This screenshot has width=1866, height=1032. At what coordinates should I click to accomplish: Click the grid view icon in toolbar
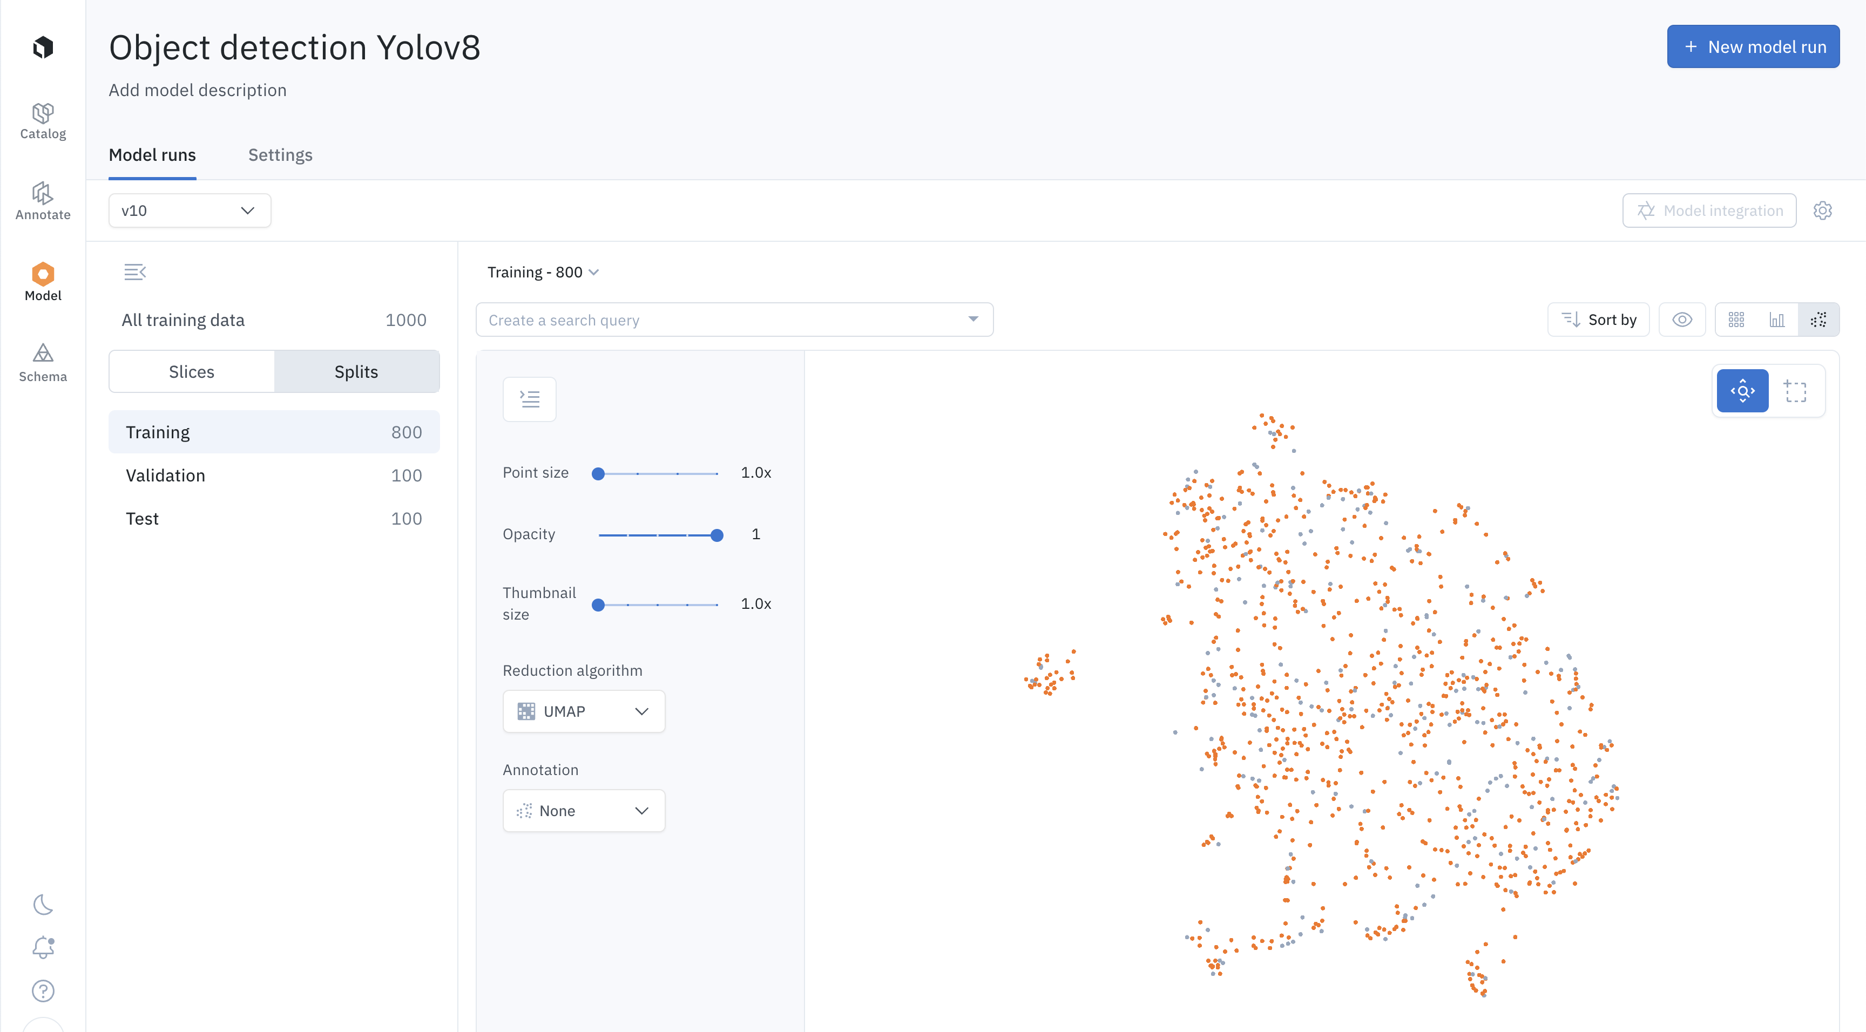click(1736, 319)
